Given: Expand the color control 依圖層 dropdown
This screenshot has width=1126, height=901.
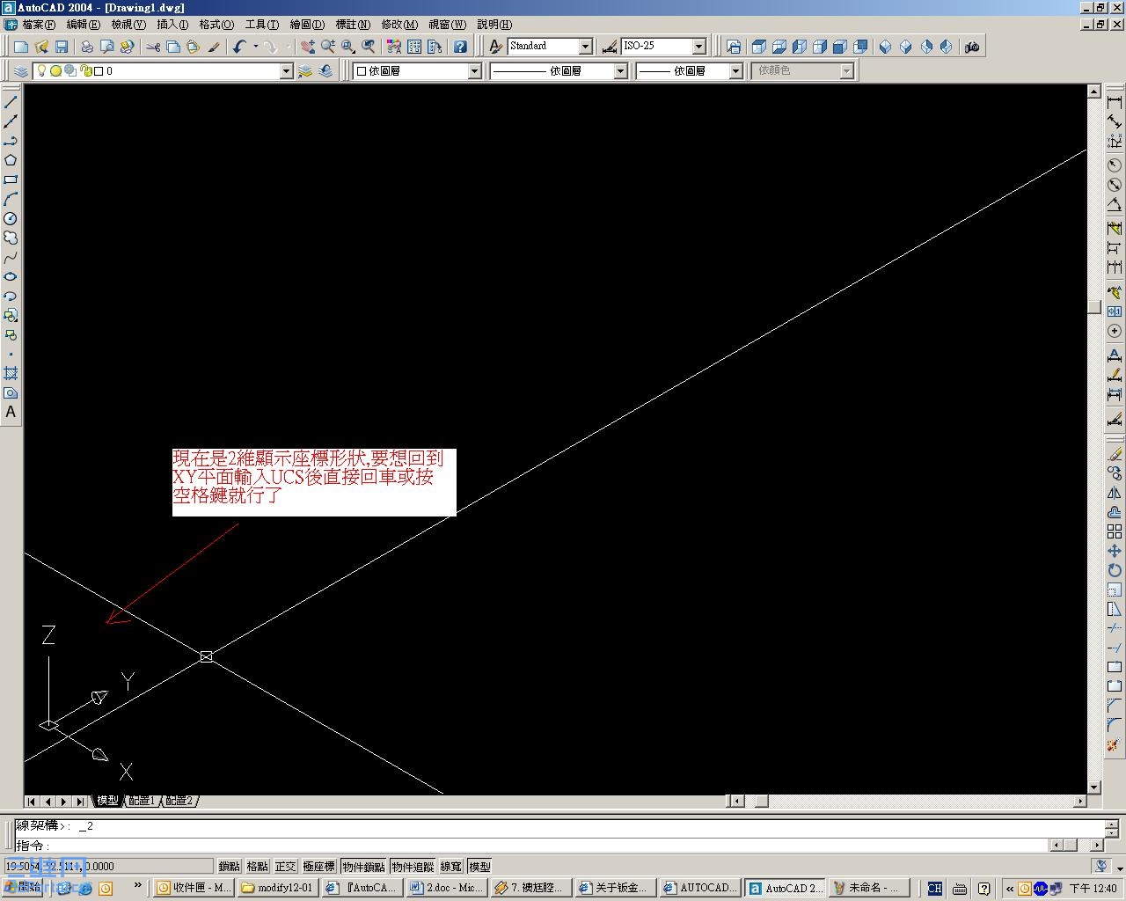Looking at the screenshot, I should click(x=475, y=71).
